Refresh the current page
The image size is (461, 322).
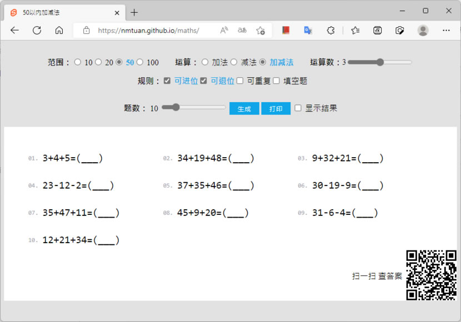(x=37, y=31)
